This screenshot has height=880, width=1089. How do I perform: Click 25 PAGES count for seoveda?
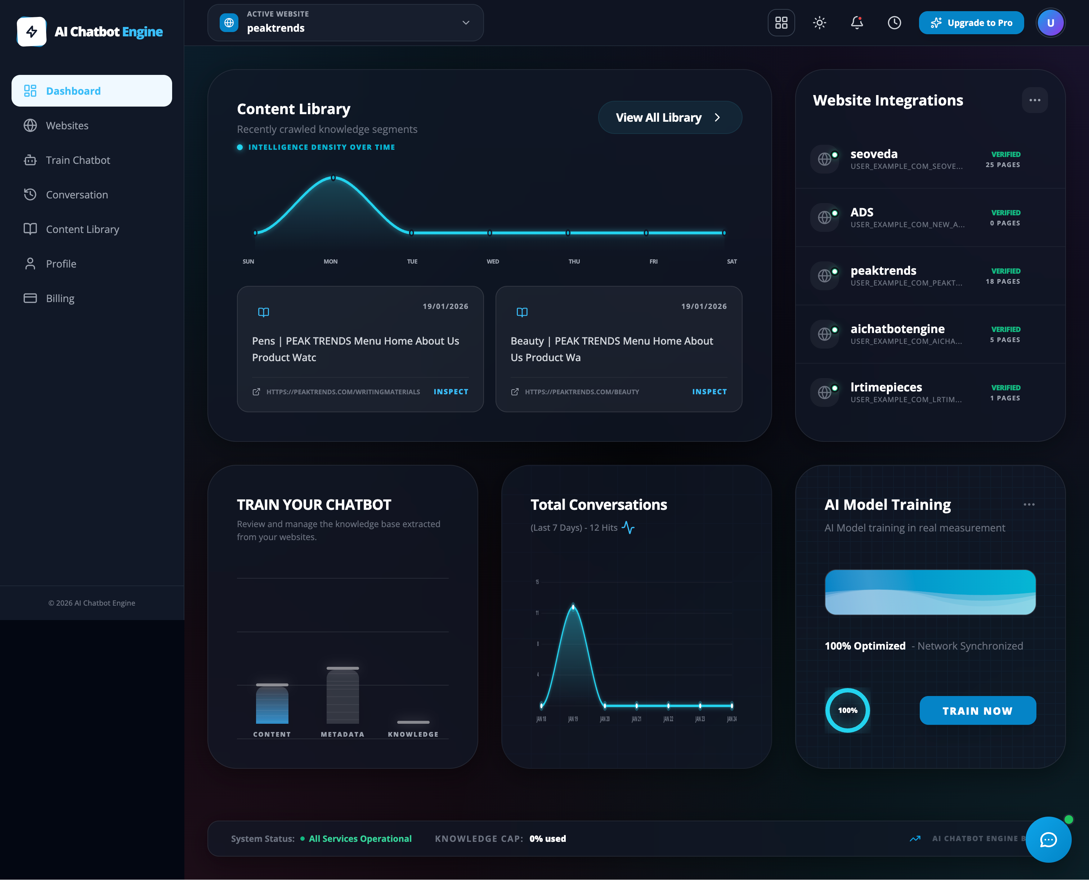pyautogui.click(x=1003, y=165)
